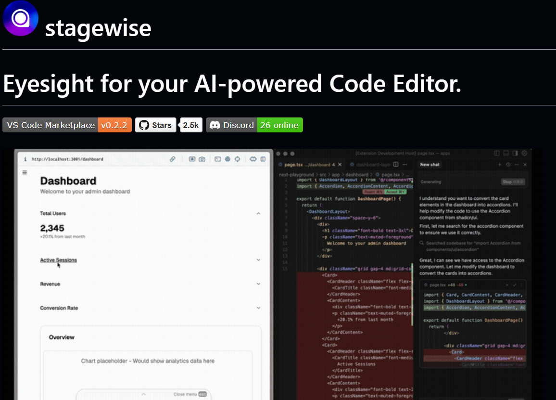Image resolution: width=556 pixels, height=400 pixels.
Task: Click Close menu in the bottom toolbar
Action: (190, 394)
